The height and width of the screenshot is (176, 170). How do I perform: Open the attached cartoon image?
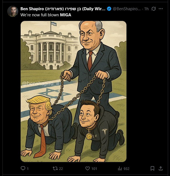(x=74, y=91)
